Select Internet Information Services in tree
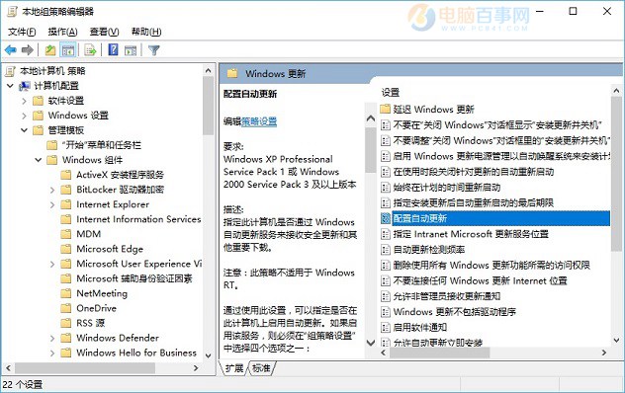 coord(138,219)
